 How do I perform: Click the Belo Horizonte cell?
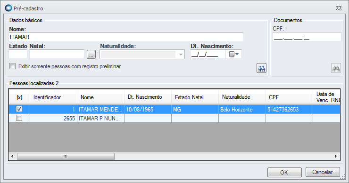(x=242, y=109)
